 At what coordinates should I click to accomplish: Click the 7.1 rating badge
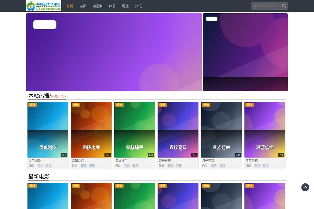[x=281, y=155]
